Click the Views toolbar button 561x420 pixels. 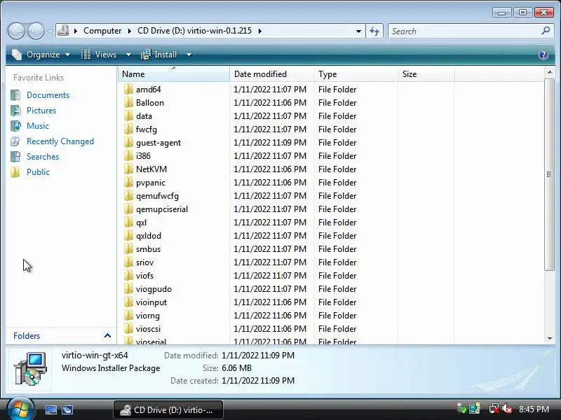tap(99, 55)
